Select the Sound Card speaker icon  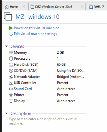(x=11, y=89)
